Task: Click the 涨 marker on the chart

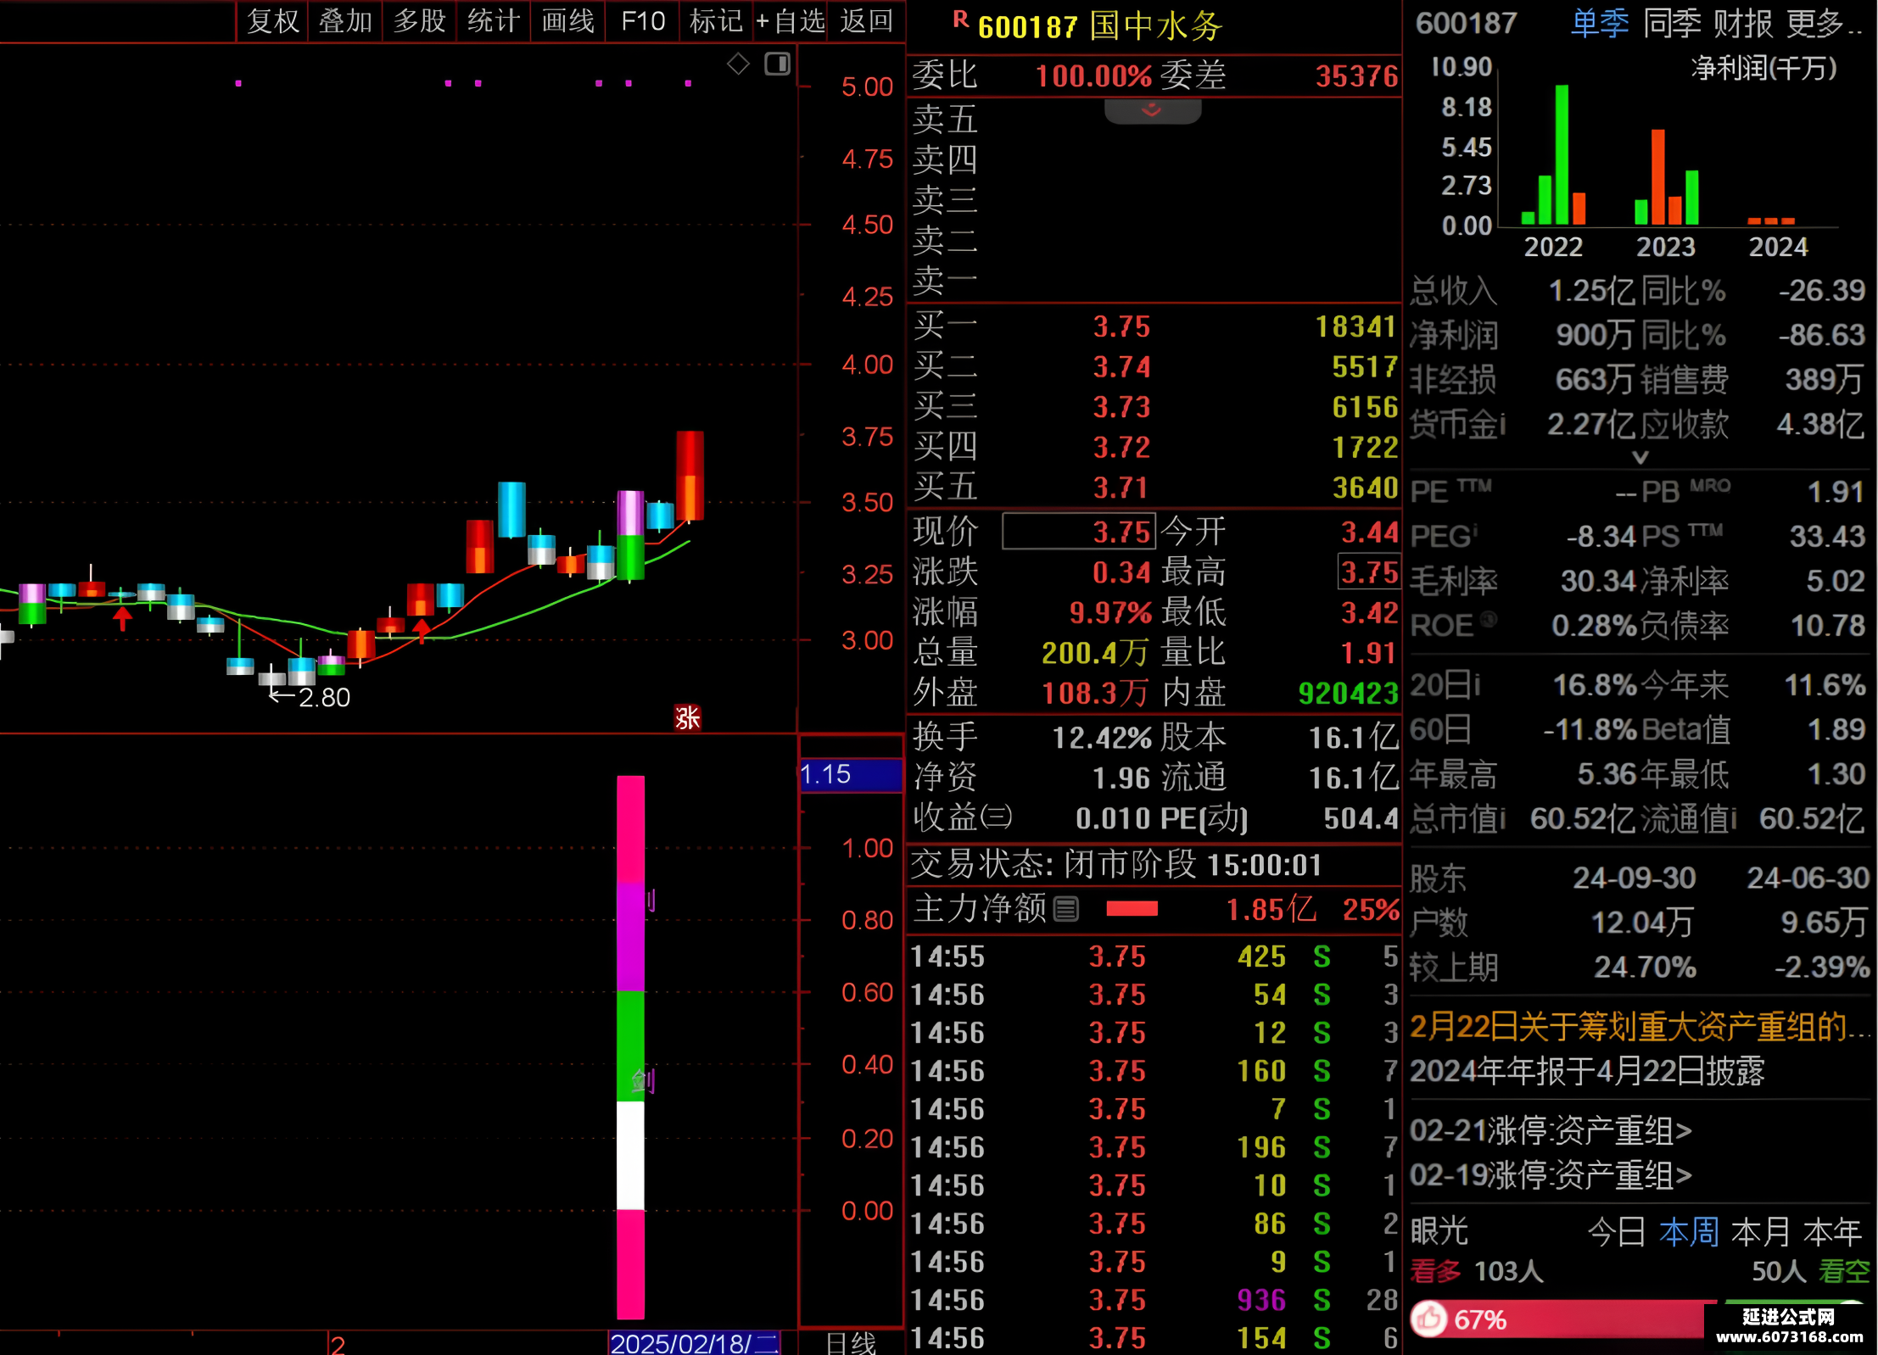Action: (x=687, y=717)
